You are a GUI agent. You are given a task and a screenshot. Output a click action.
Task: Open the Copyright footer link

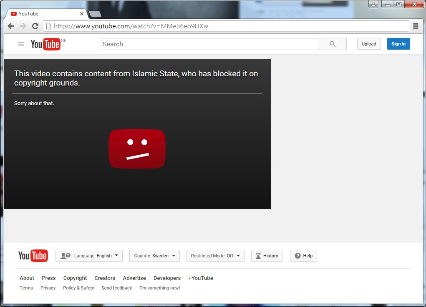point(75,278)
